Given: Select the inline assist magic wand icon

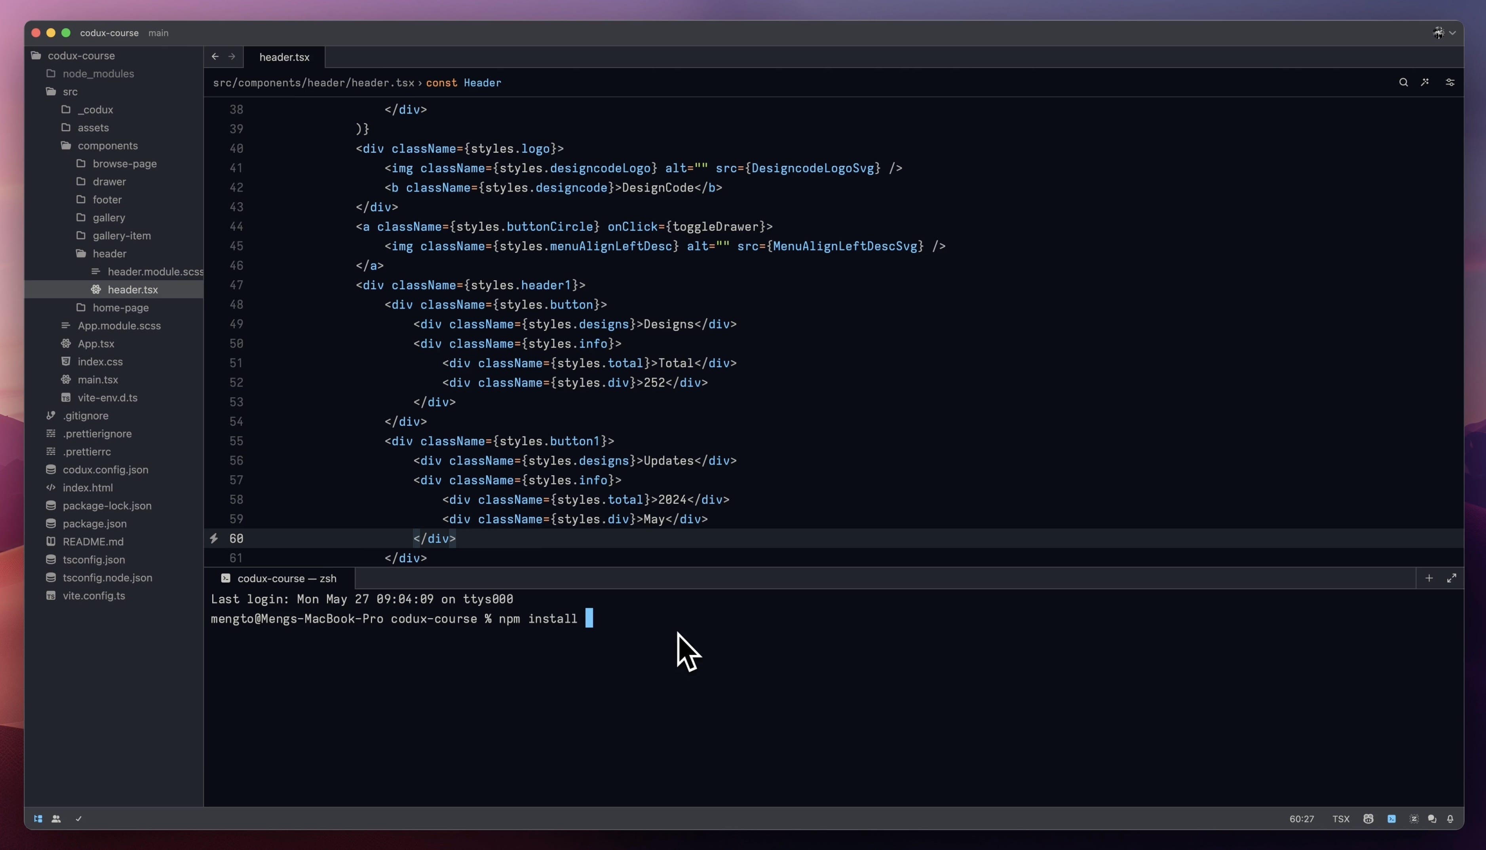Looking at the screenshot, I should pyautogui.click(x=1425, y=82).
